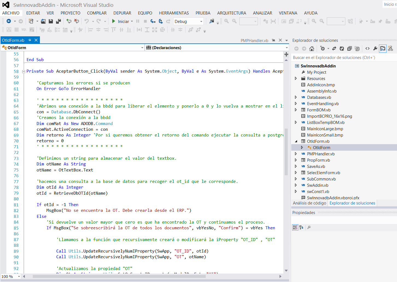Click the View Code icon

tap(367, 49)
